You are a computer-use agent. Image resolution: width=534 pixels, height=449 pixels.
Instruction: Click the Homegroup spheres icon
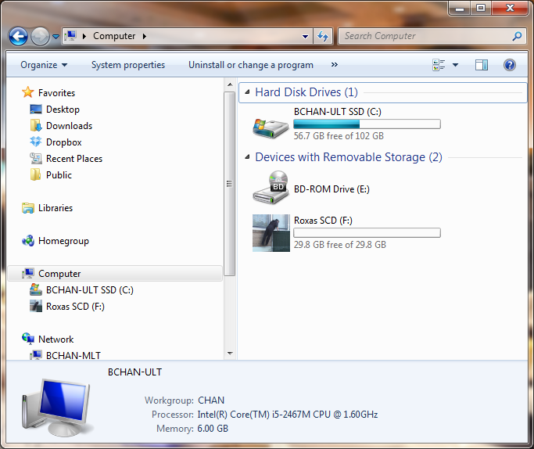28,240
